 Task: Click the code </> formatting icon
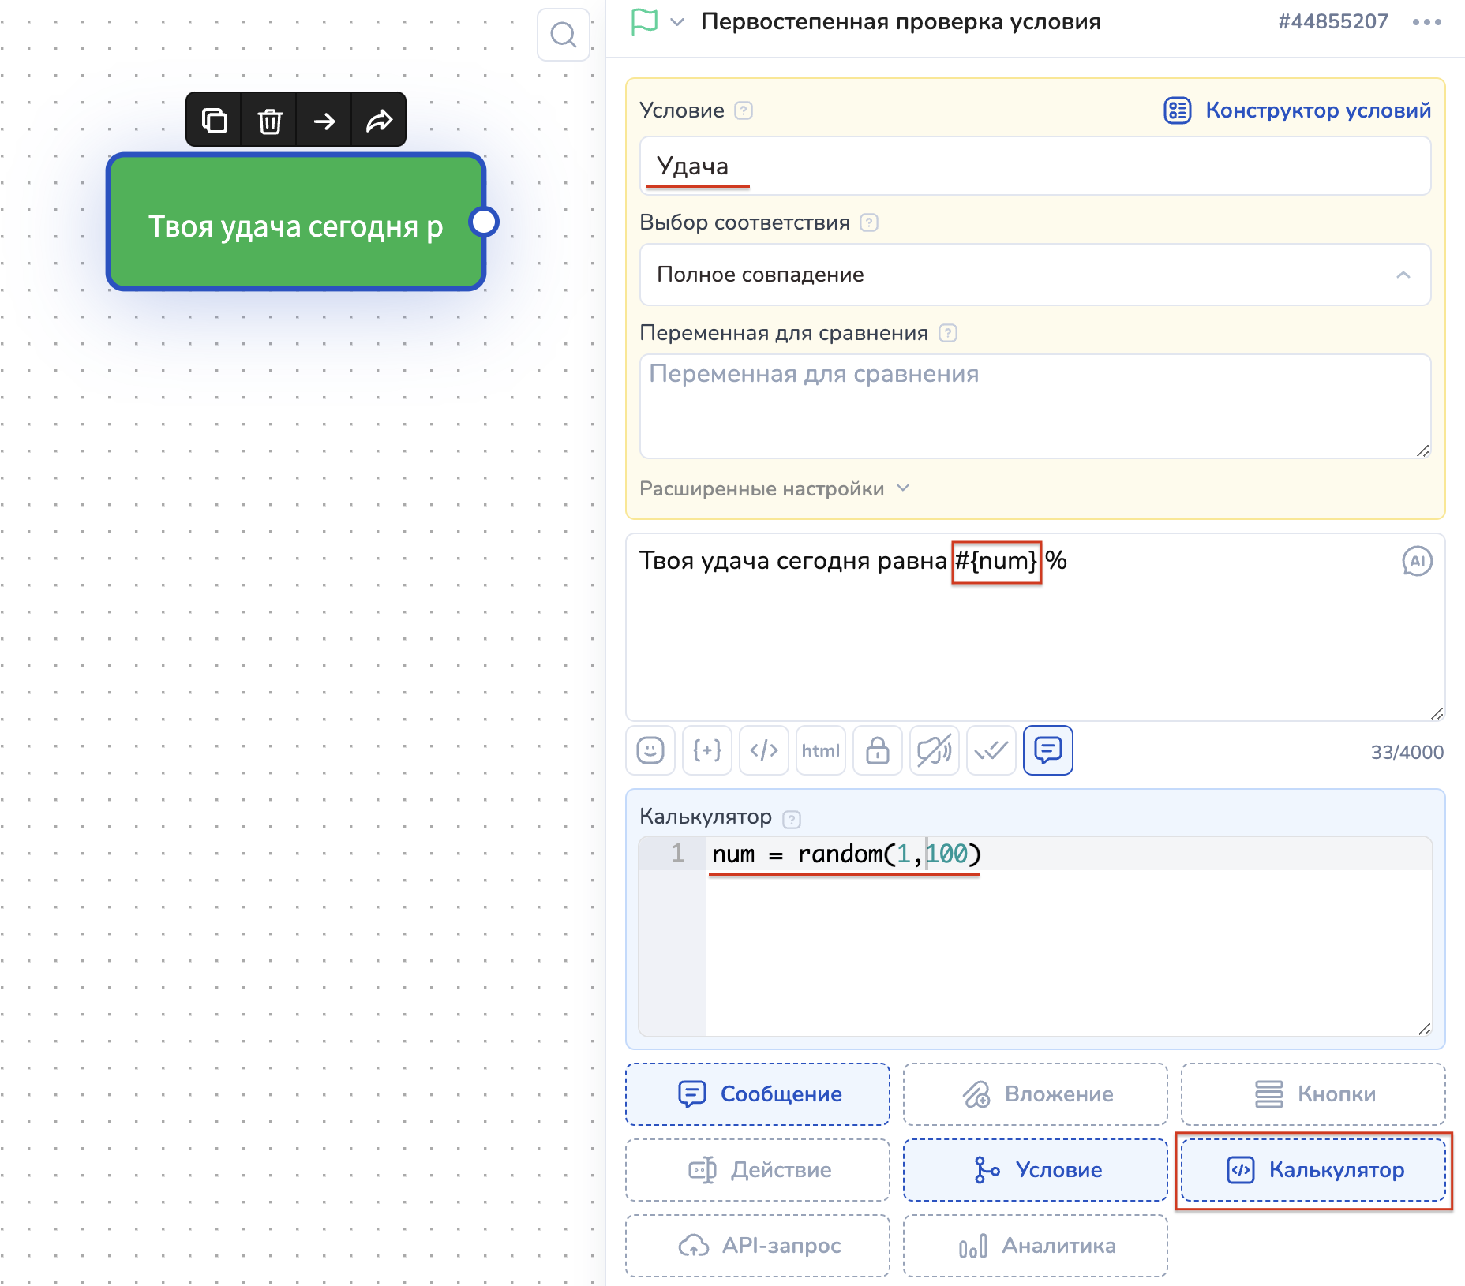(x=764, y=750)
